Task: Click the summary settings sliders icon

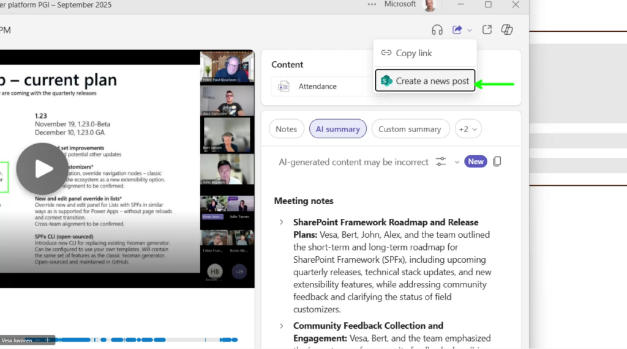Action: pyautogui.click(x=441, y=162)
